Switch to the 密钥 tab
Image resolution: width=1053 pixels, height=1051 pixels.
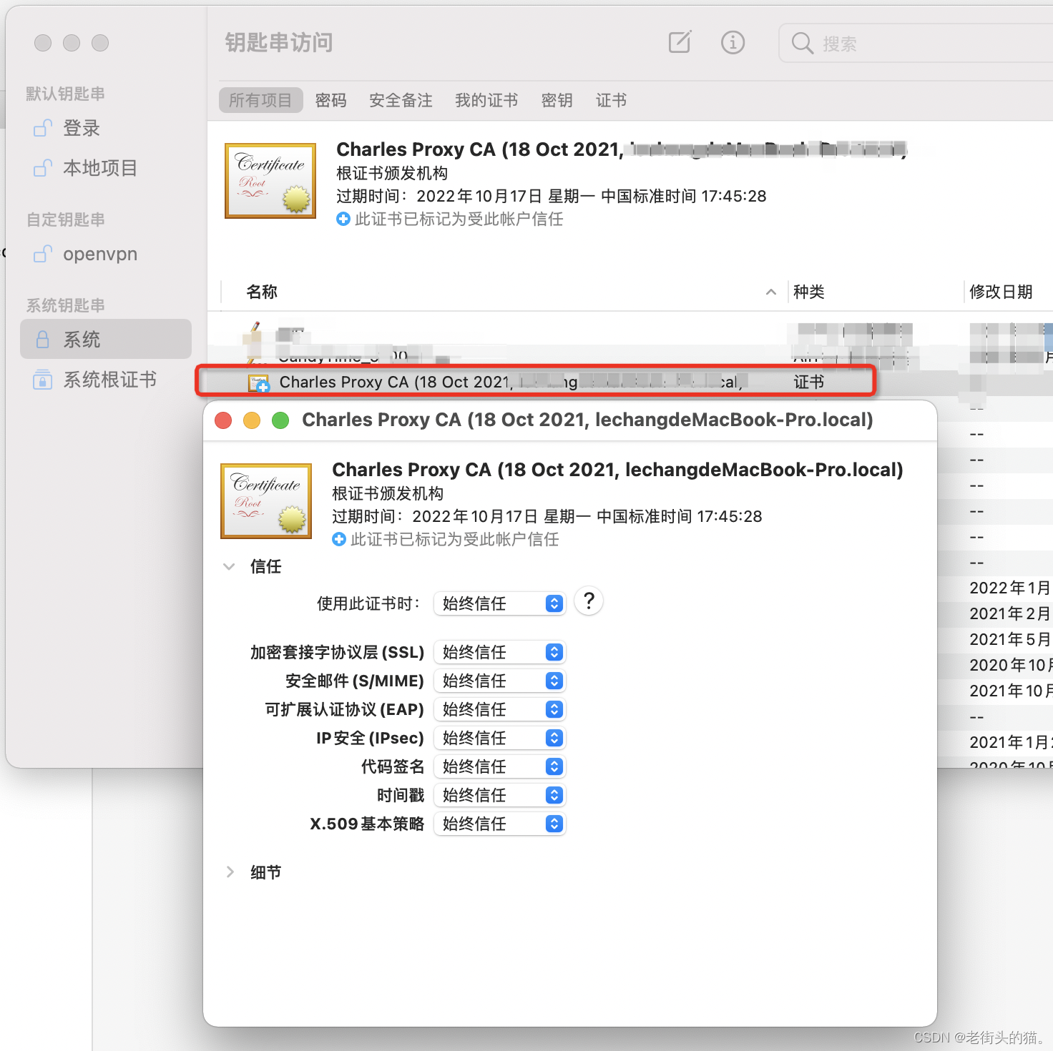click(557, 100)
